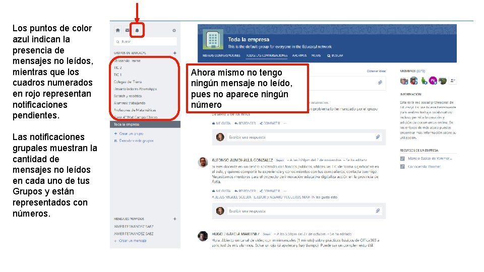Switch to the Archivos tab
Screen dimensions: 484x272
299,55
